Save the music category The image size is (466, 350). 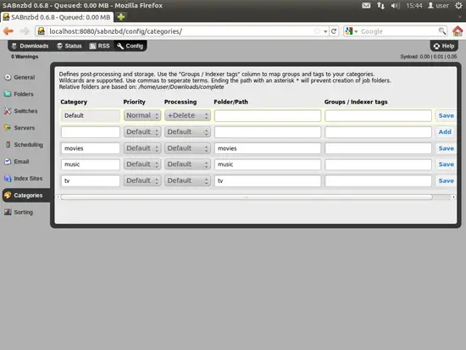point(446,164)
